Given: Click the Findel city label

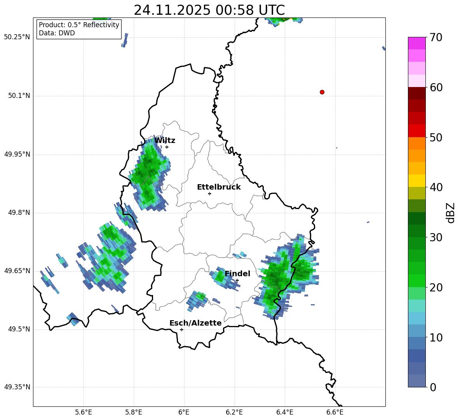Looking at the screenshot, I should coord(237,274).
